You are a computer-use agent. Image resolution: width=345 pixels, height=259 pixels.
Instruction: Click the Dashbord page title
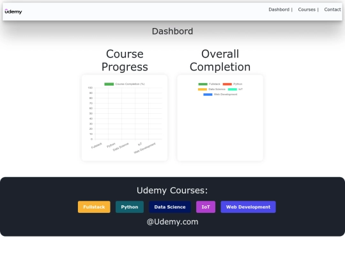coord(172,31)
